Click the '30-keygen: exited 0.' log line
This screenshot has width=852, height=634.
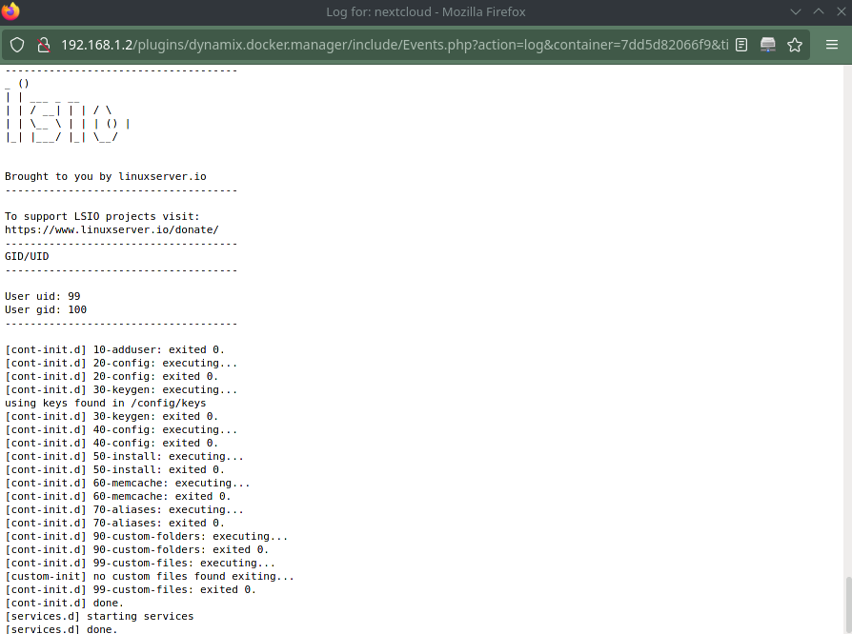pyautogui.click(x=112, y=416)
